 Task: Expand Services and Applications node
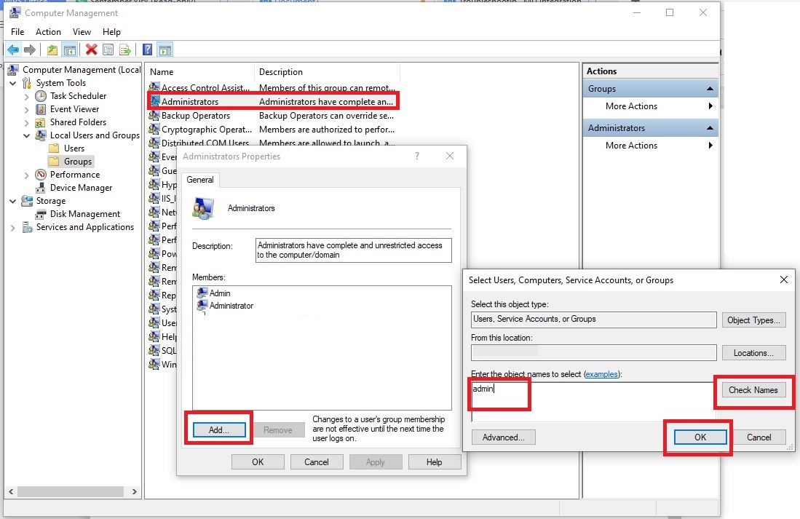(13, 227)
